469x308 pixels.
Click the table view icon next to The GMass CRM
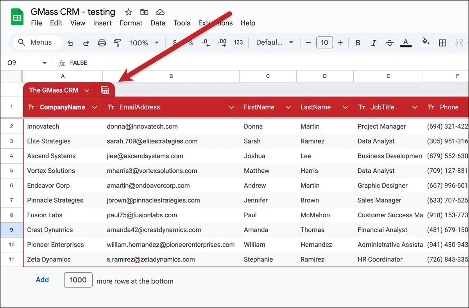click(x=105, y=90)
